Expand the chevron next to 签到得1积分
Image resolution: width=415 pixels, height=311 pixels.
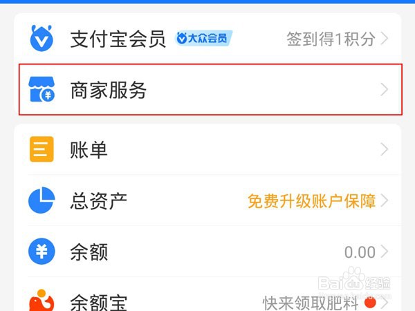click(385, 38)
